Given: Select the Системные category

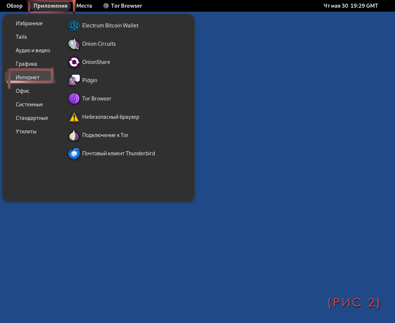Looking at the screenshot, I should pos(29,104).
